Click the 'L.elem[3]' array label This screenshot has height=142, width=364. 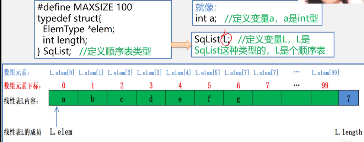(150, 73)
